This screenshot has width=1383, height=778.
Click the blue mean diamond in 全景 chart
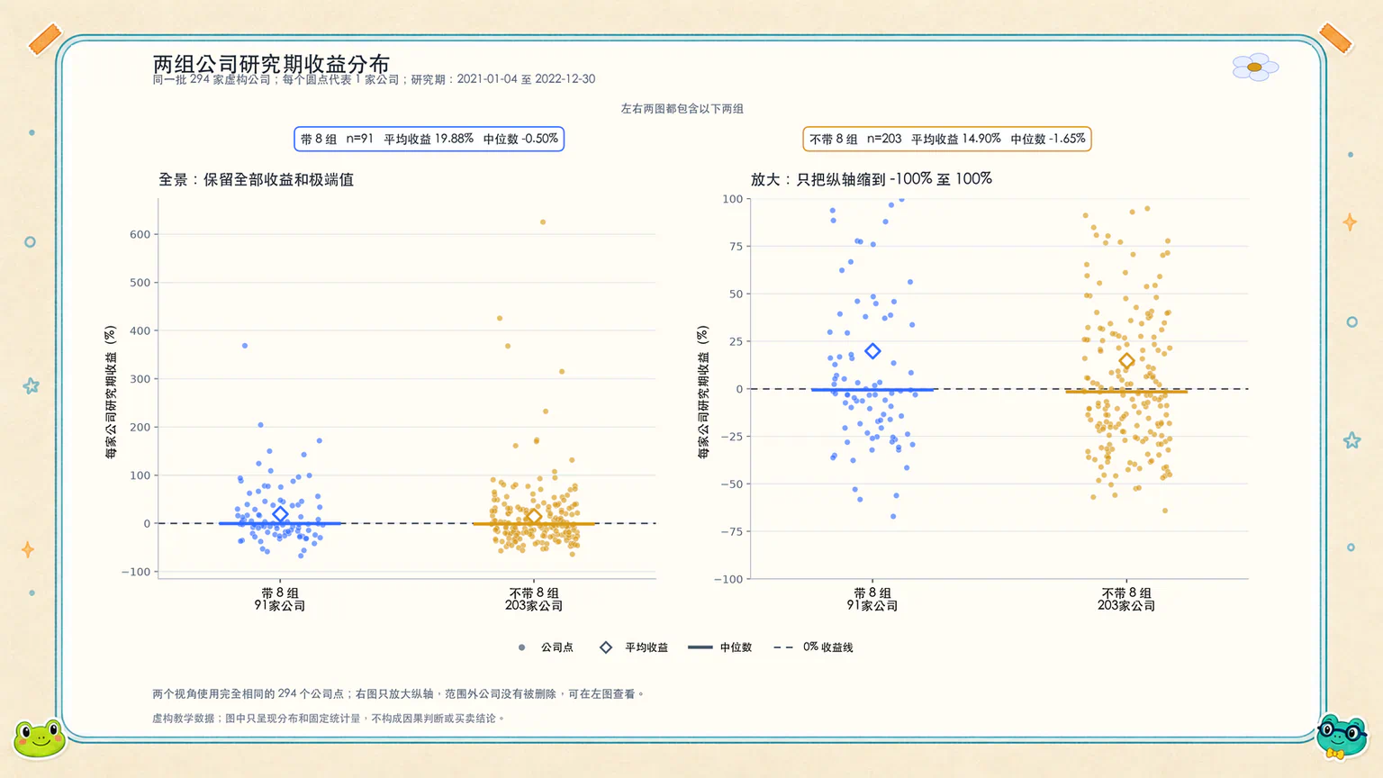(x=280, y=514)
